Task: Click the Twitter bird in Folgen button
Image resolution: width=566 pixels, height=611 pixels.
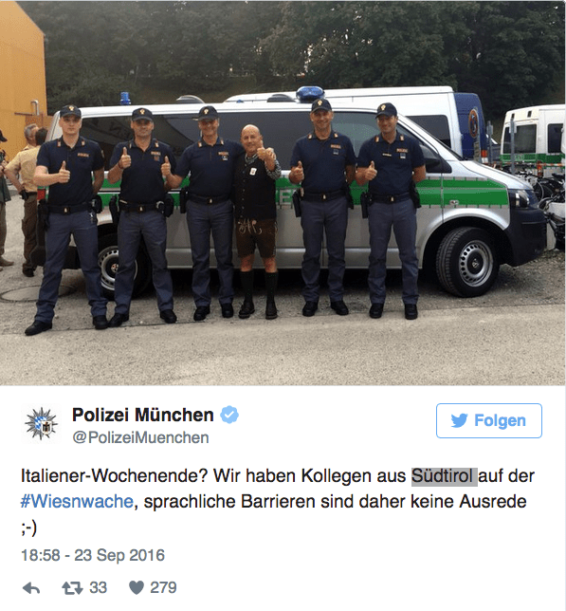Action: (x=459, y=420)
